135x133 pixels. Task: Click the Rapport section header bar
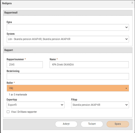pos(68,50)
